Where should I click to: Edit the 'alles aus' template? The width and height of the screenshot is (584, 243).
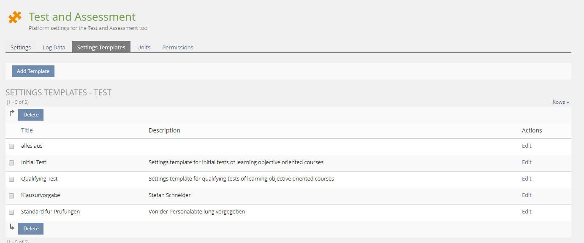tap(527, 146)
